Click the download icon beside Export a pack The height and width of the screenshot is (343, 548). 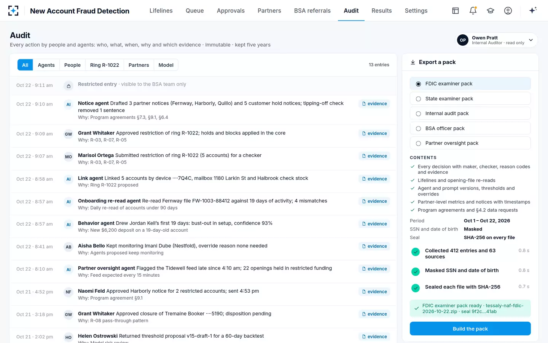click(413, 62)
